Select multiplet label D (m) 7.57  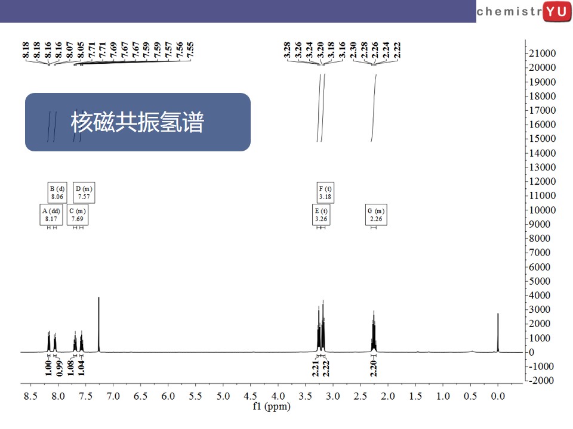(x=84, y=192)
